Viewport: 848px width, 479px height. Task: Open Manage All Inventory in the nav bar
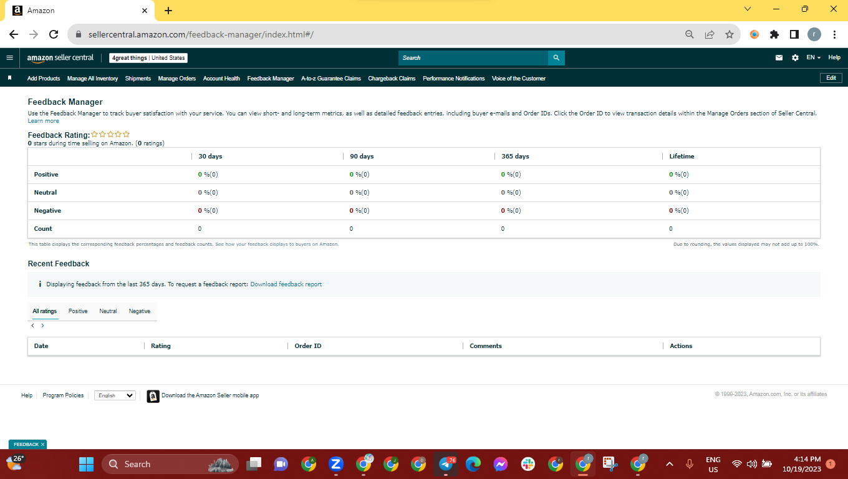click(x=92, y=79)
